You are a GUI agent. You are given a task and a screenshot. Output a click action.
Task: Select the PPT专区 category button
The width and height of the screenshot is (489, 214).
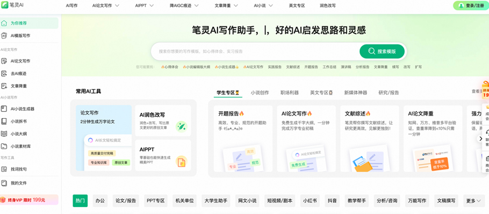point(156,201)
